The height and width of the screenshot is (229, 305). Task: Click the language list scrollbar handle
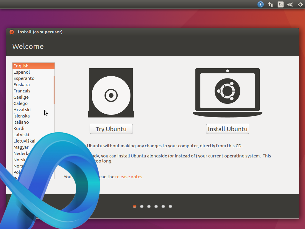pyautogui.click(x=54, y=90)
